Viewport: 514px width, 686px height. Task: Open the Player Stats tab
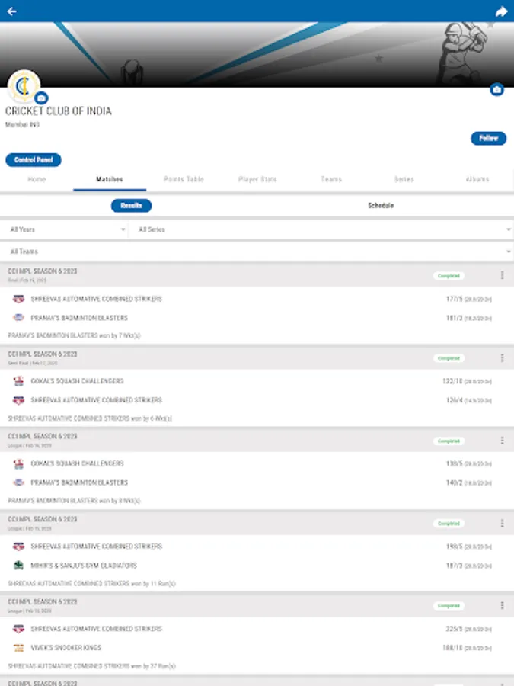click(257, 179)
